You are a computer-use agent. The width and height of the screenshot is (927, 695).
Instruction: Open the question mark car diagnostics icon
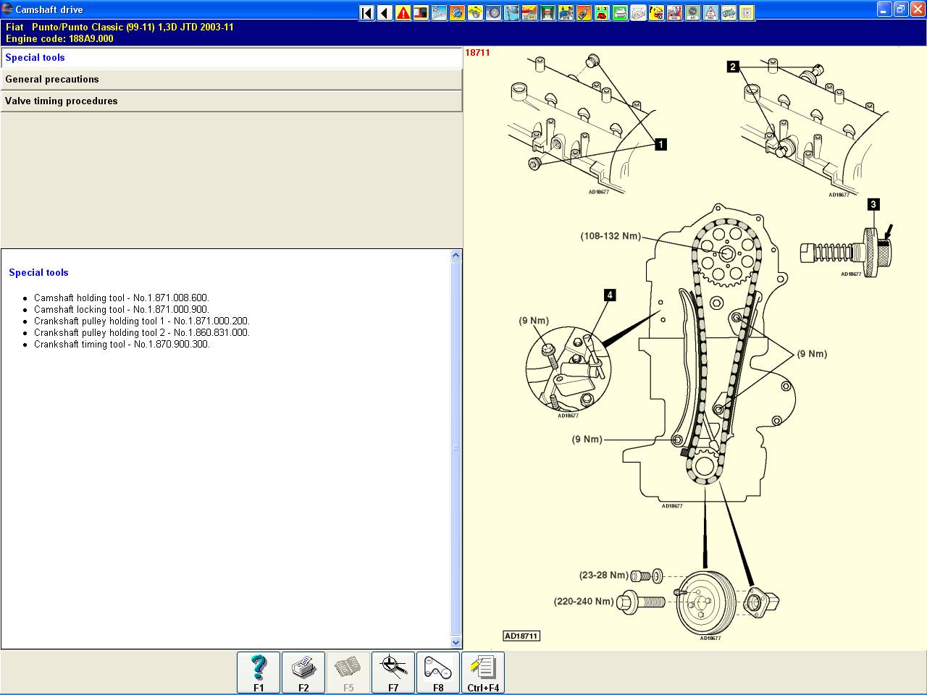[x=657, y=12]
